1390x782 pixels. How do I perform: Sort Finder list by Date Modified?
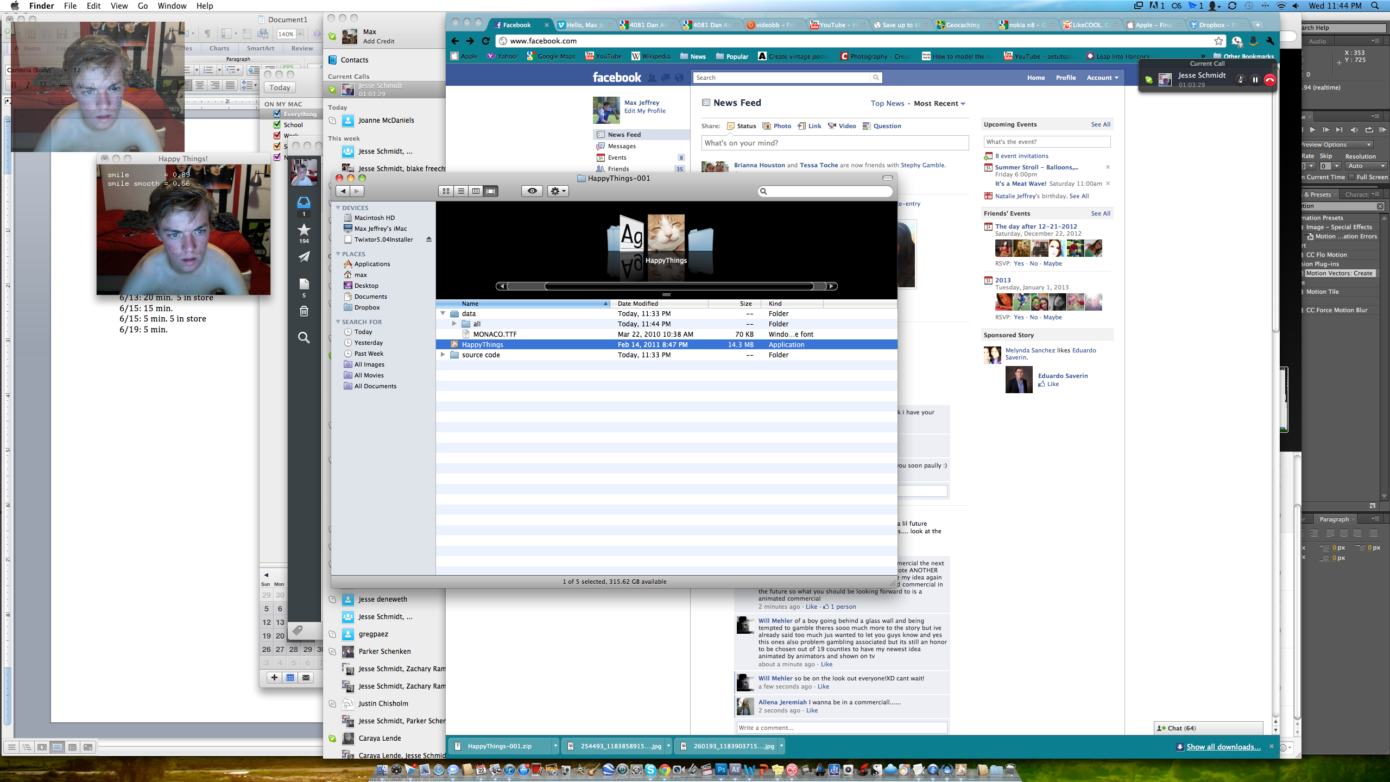click(659, 304)
